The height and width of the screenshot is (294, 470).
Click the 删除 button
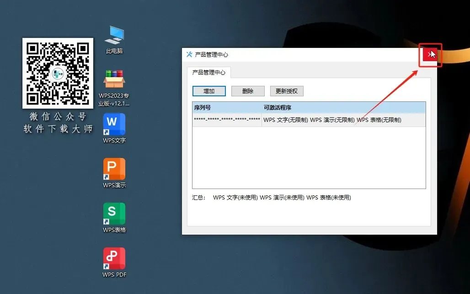tap(248, 91)
